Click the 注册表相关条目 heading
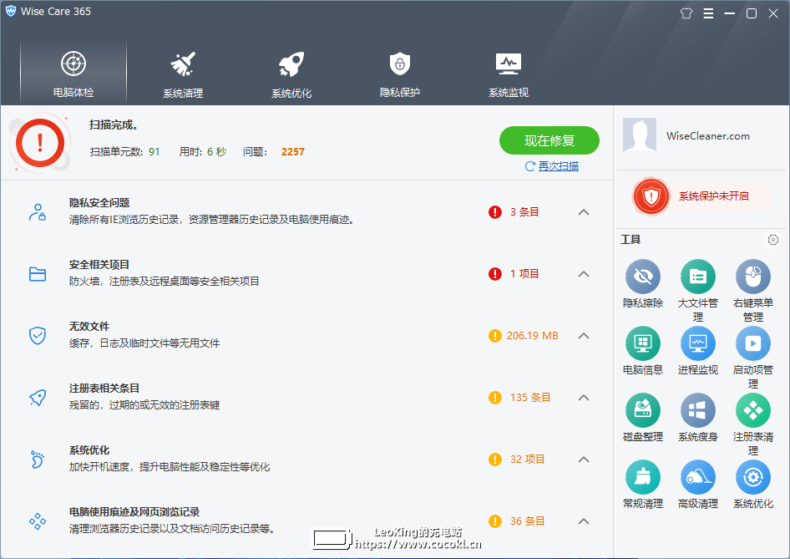The height and width of the screenshot is (559, 790). [104, 388]
